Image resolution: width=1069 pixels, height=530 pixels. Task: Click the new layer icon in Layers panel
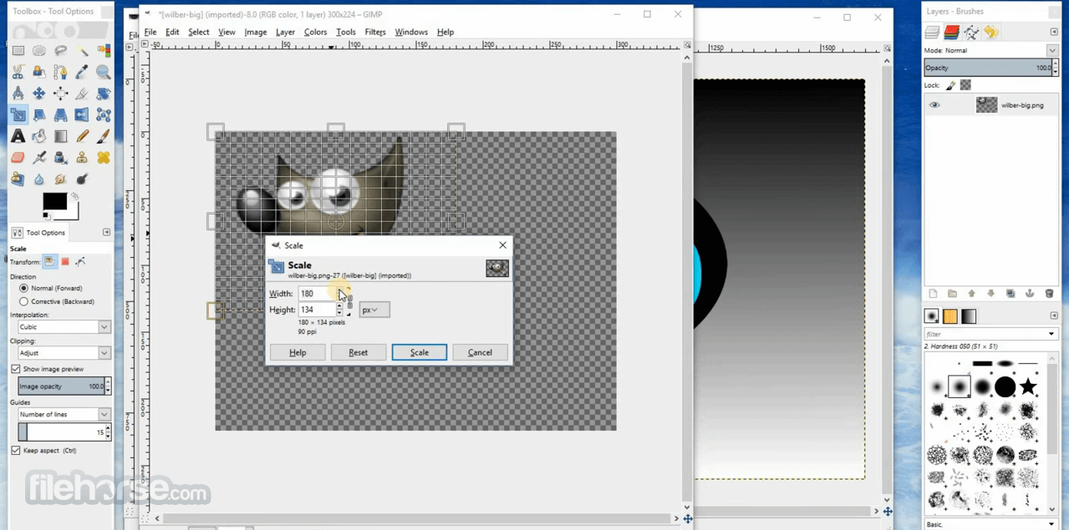(x=933, y=294)
